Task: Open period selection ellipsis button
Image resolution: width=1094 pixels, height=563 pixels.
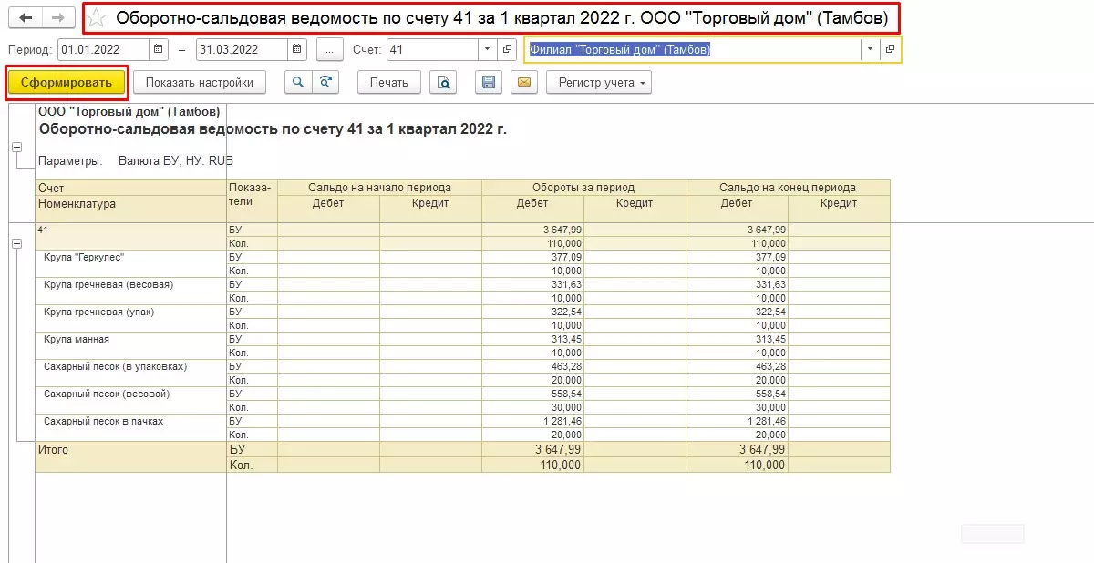Action: [x=330, y=49]
